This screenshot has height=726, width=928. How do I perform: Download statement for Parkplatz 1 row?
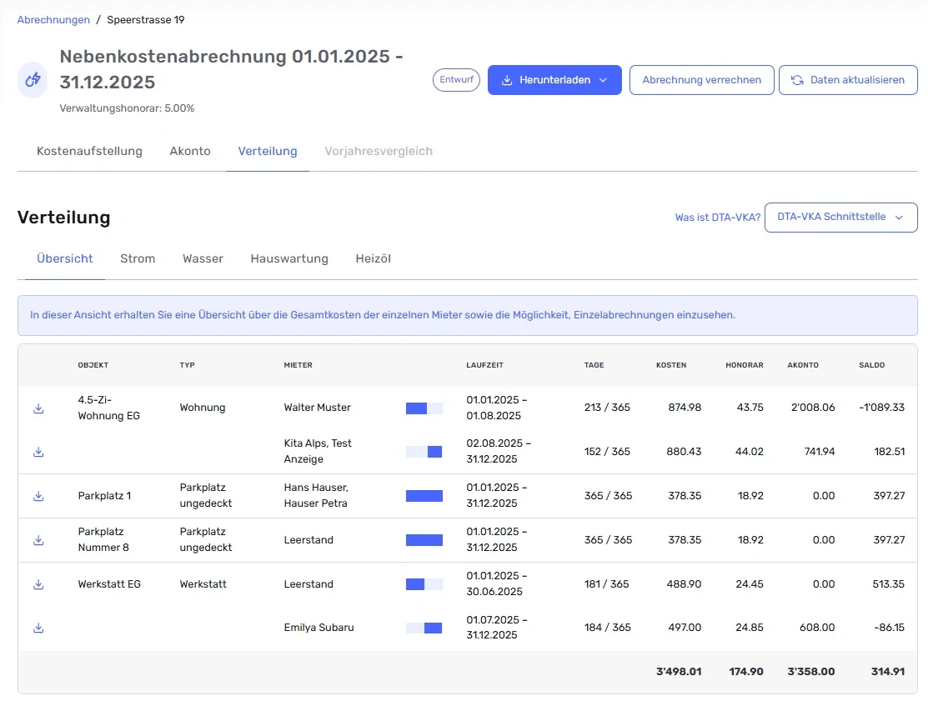[38, 496]
